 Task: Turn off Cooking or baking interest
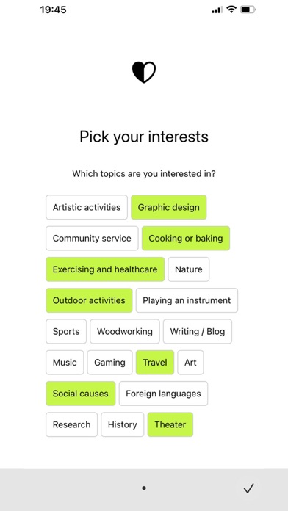coord(186,238)
